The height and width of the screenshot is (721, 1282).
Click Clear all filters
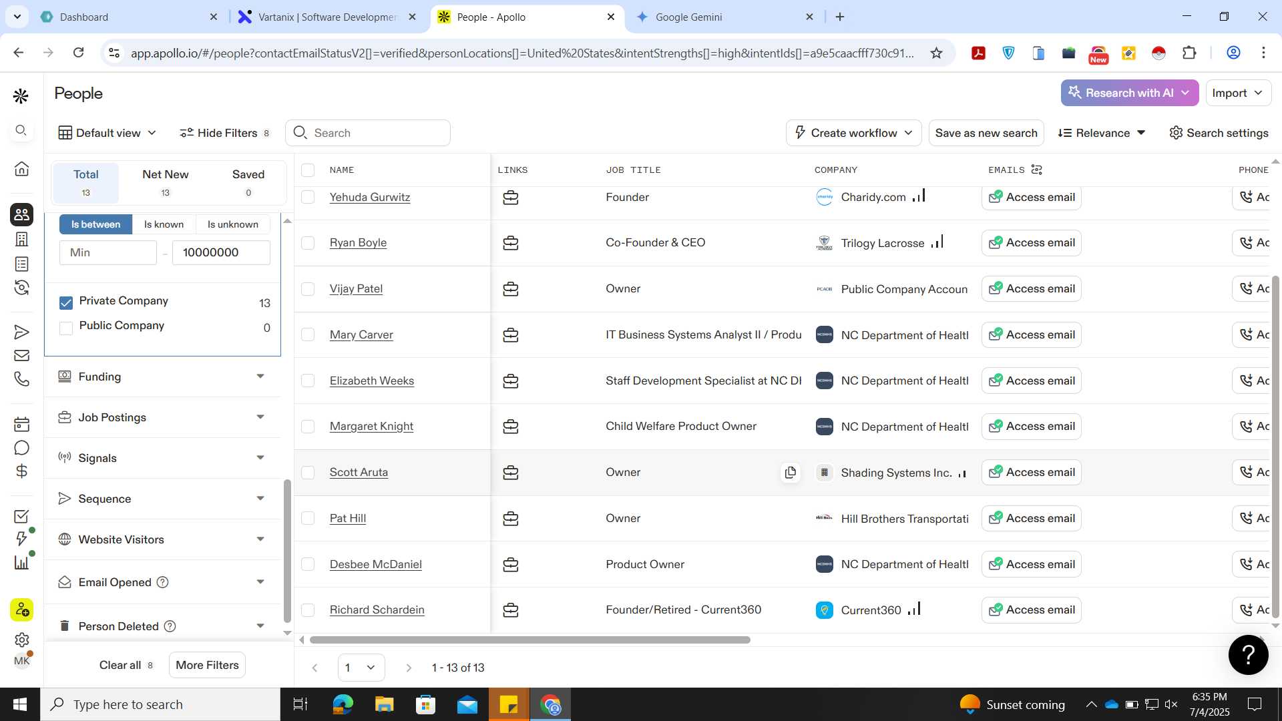[x=126, y=665]
